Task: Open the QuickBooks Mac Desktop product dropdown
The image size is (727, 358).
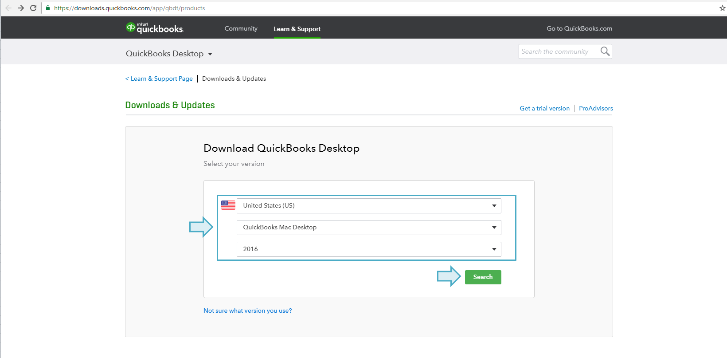Action: pyautogui.click(x=369, y=228)
